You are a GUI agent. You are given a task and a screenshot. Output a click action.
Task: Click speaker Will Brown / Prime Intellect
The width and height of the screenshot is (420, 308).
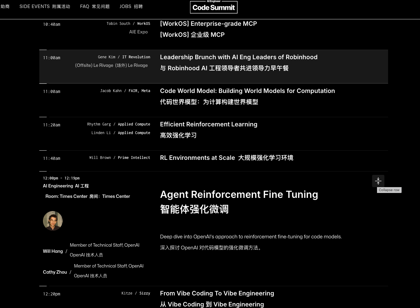click(x=120, y=158)
